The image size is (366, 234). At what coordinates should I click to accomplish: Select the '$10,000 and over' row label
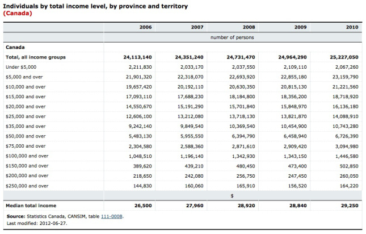pyautogui.click(x=26, y=87)
